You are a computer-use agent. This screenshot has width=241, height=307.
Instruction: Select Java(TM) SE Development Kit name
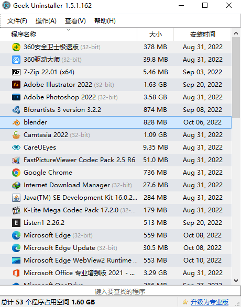click(x=80, y=198)
